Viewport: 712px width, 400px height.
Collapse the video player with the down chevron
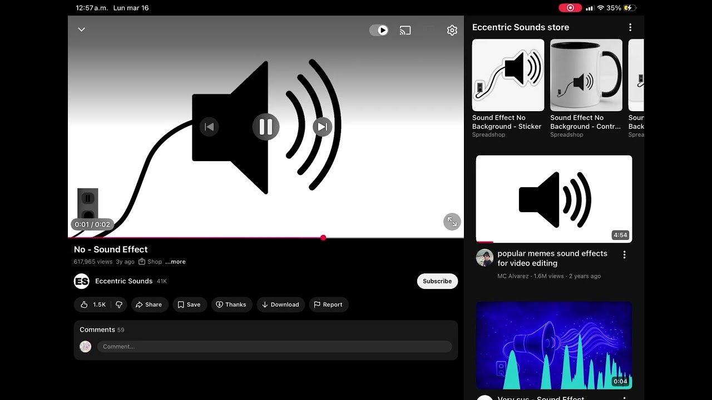[81, 29]
